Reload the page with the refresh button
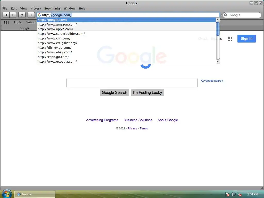Viewport: 264px width, 198px height. (22, 15)
